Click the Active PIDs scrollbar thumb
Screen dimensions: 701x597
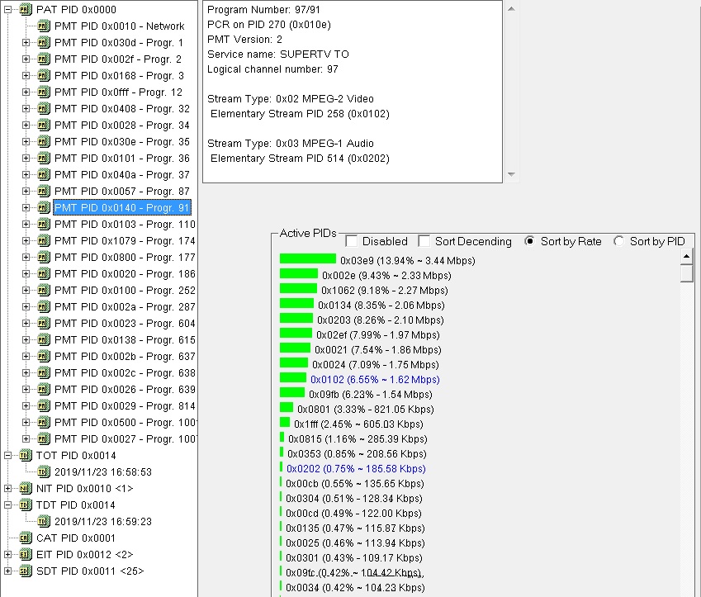(x=686, y=272)
